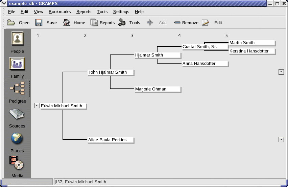Expand ancestors with lower right arrow
This screenshot has height=187, width=288.
[281, 139]
